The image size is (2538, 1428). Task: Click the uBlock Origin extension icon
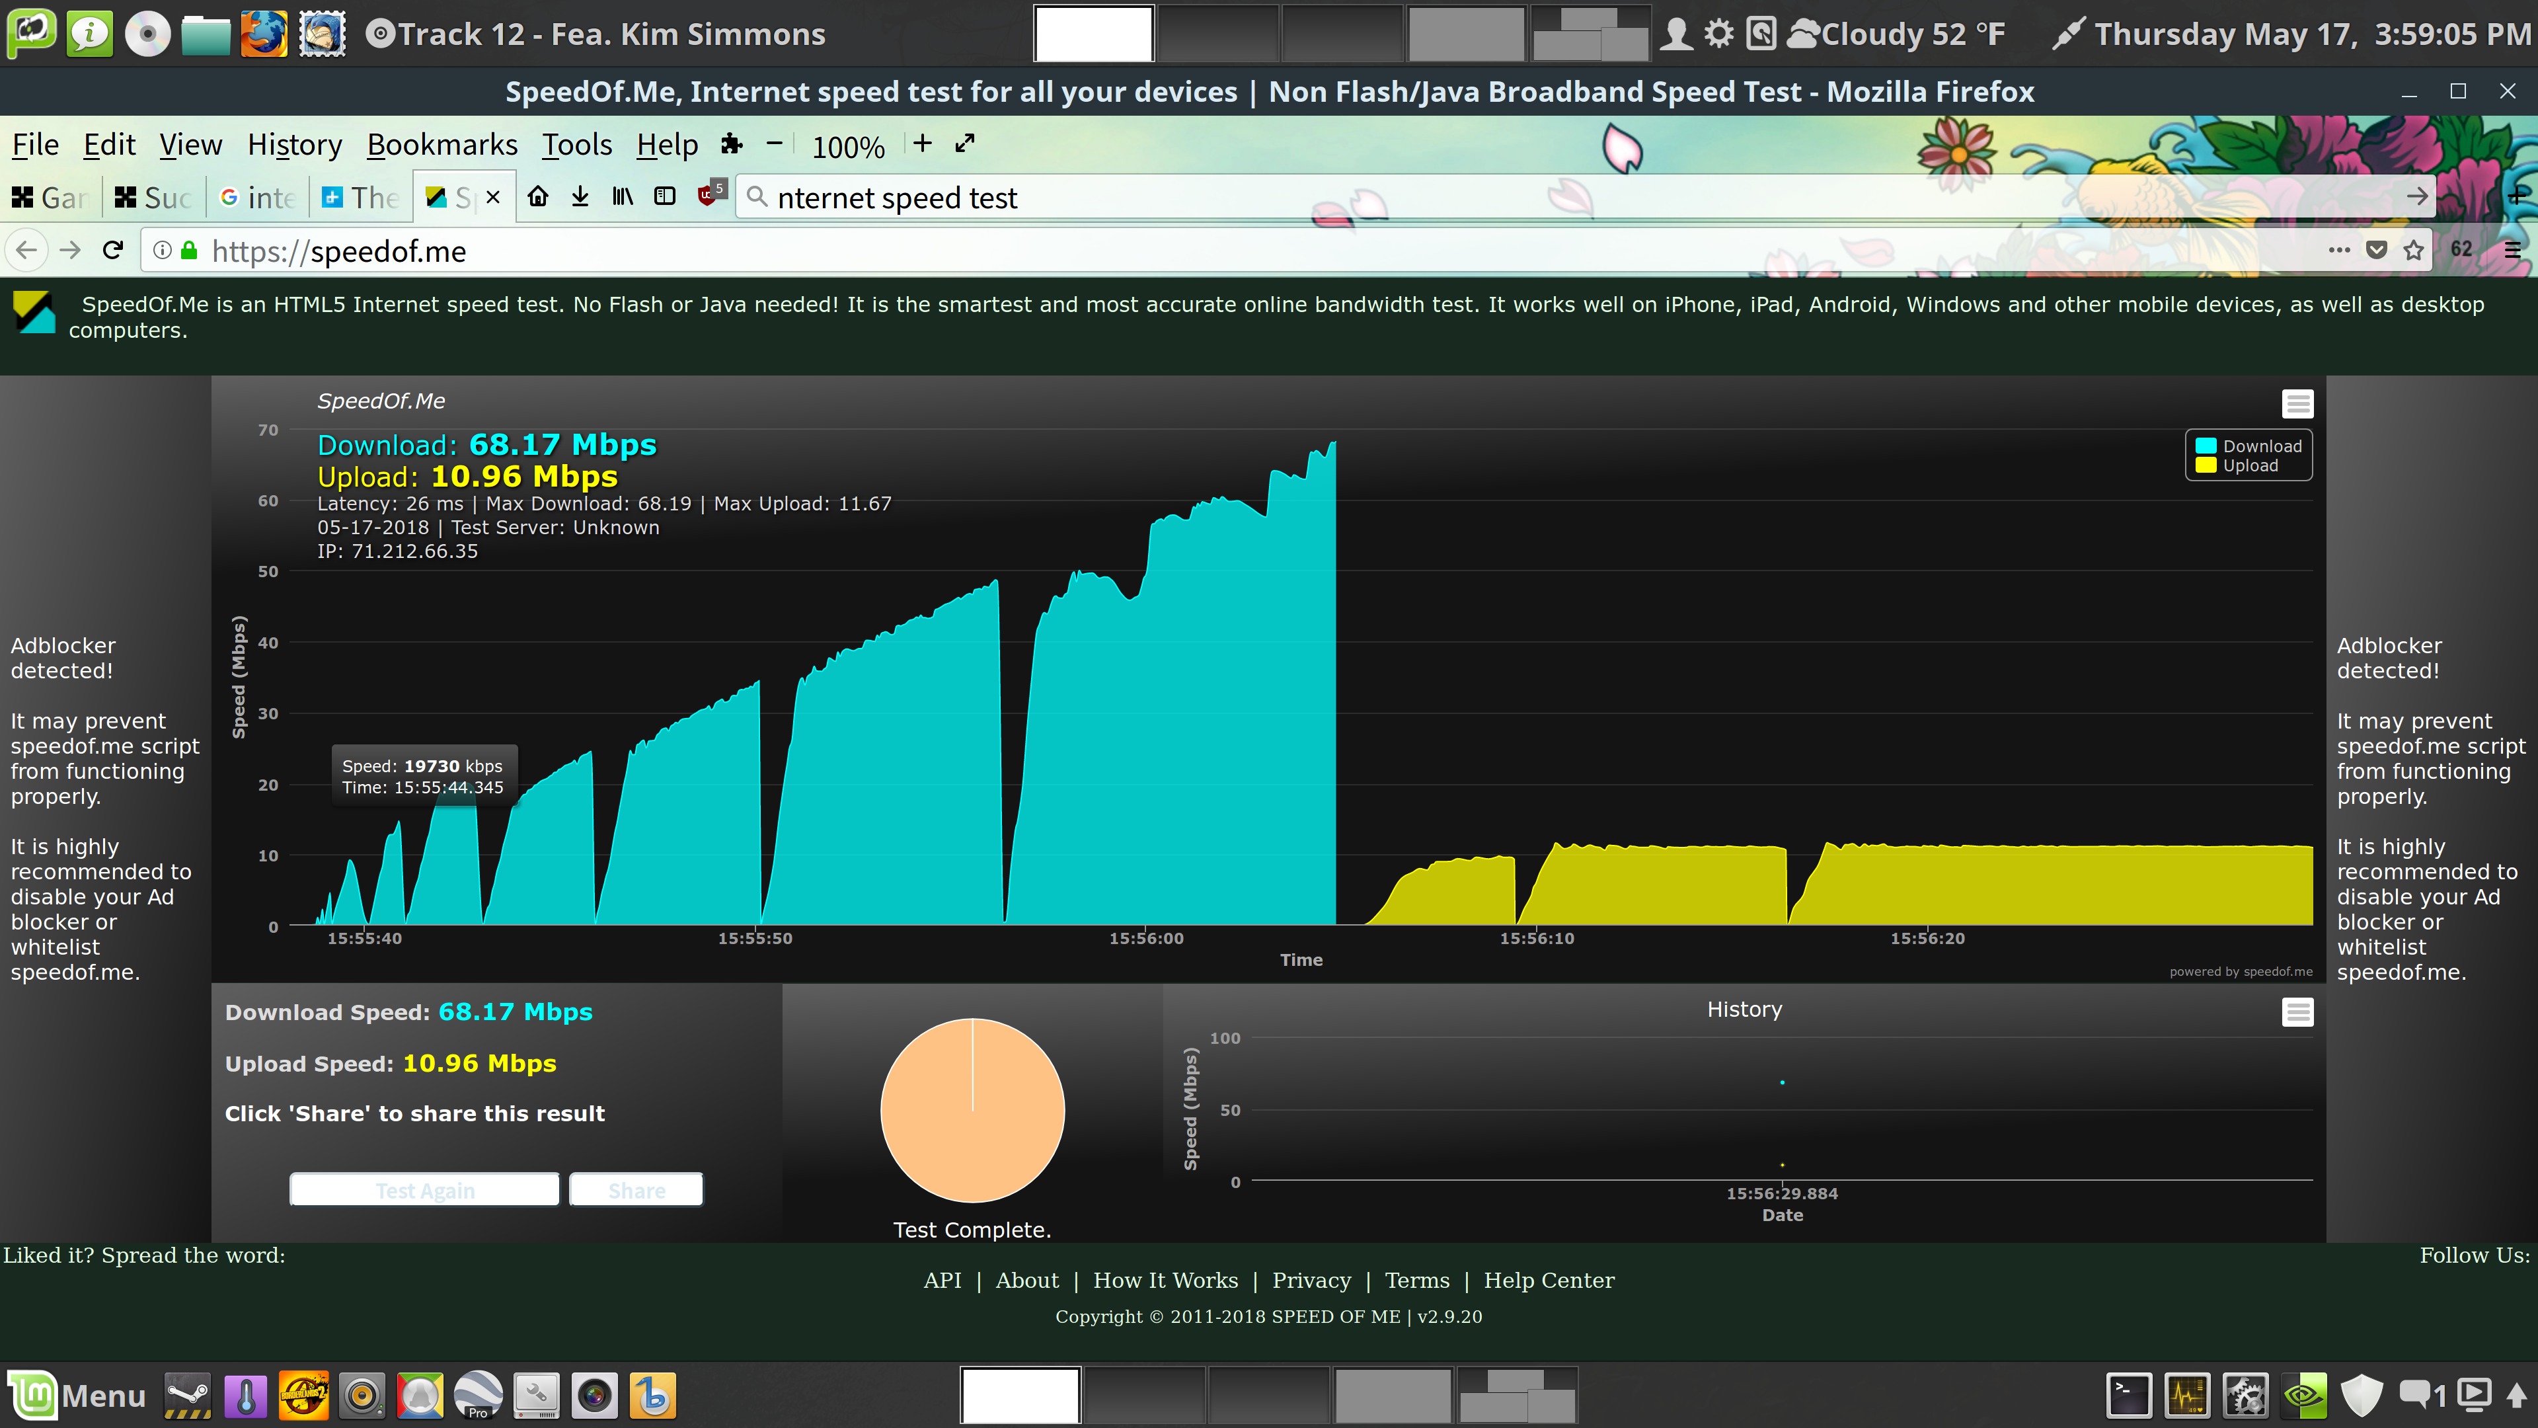(711, 193)
